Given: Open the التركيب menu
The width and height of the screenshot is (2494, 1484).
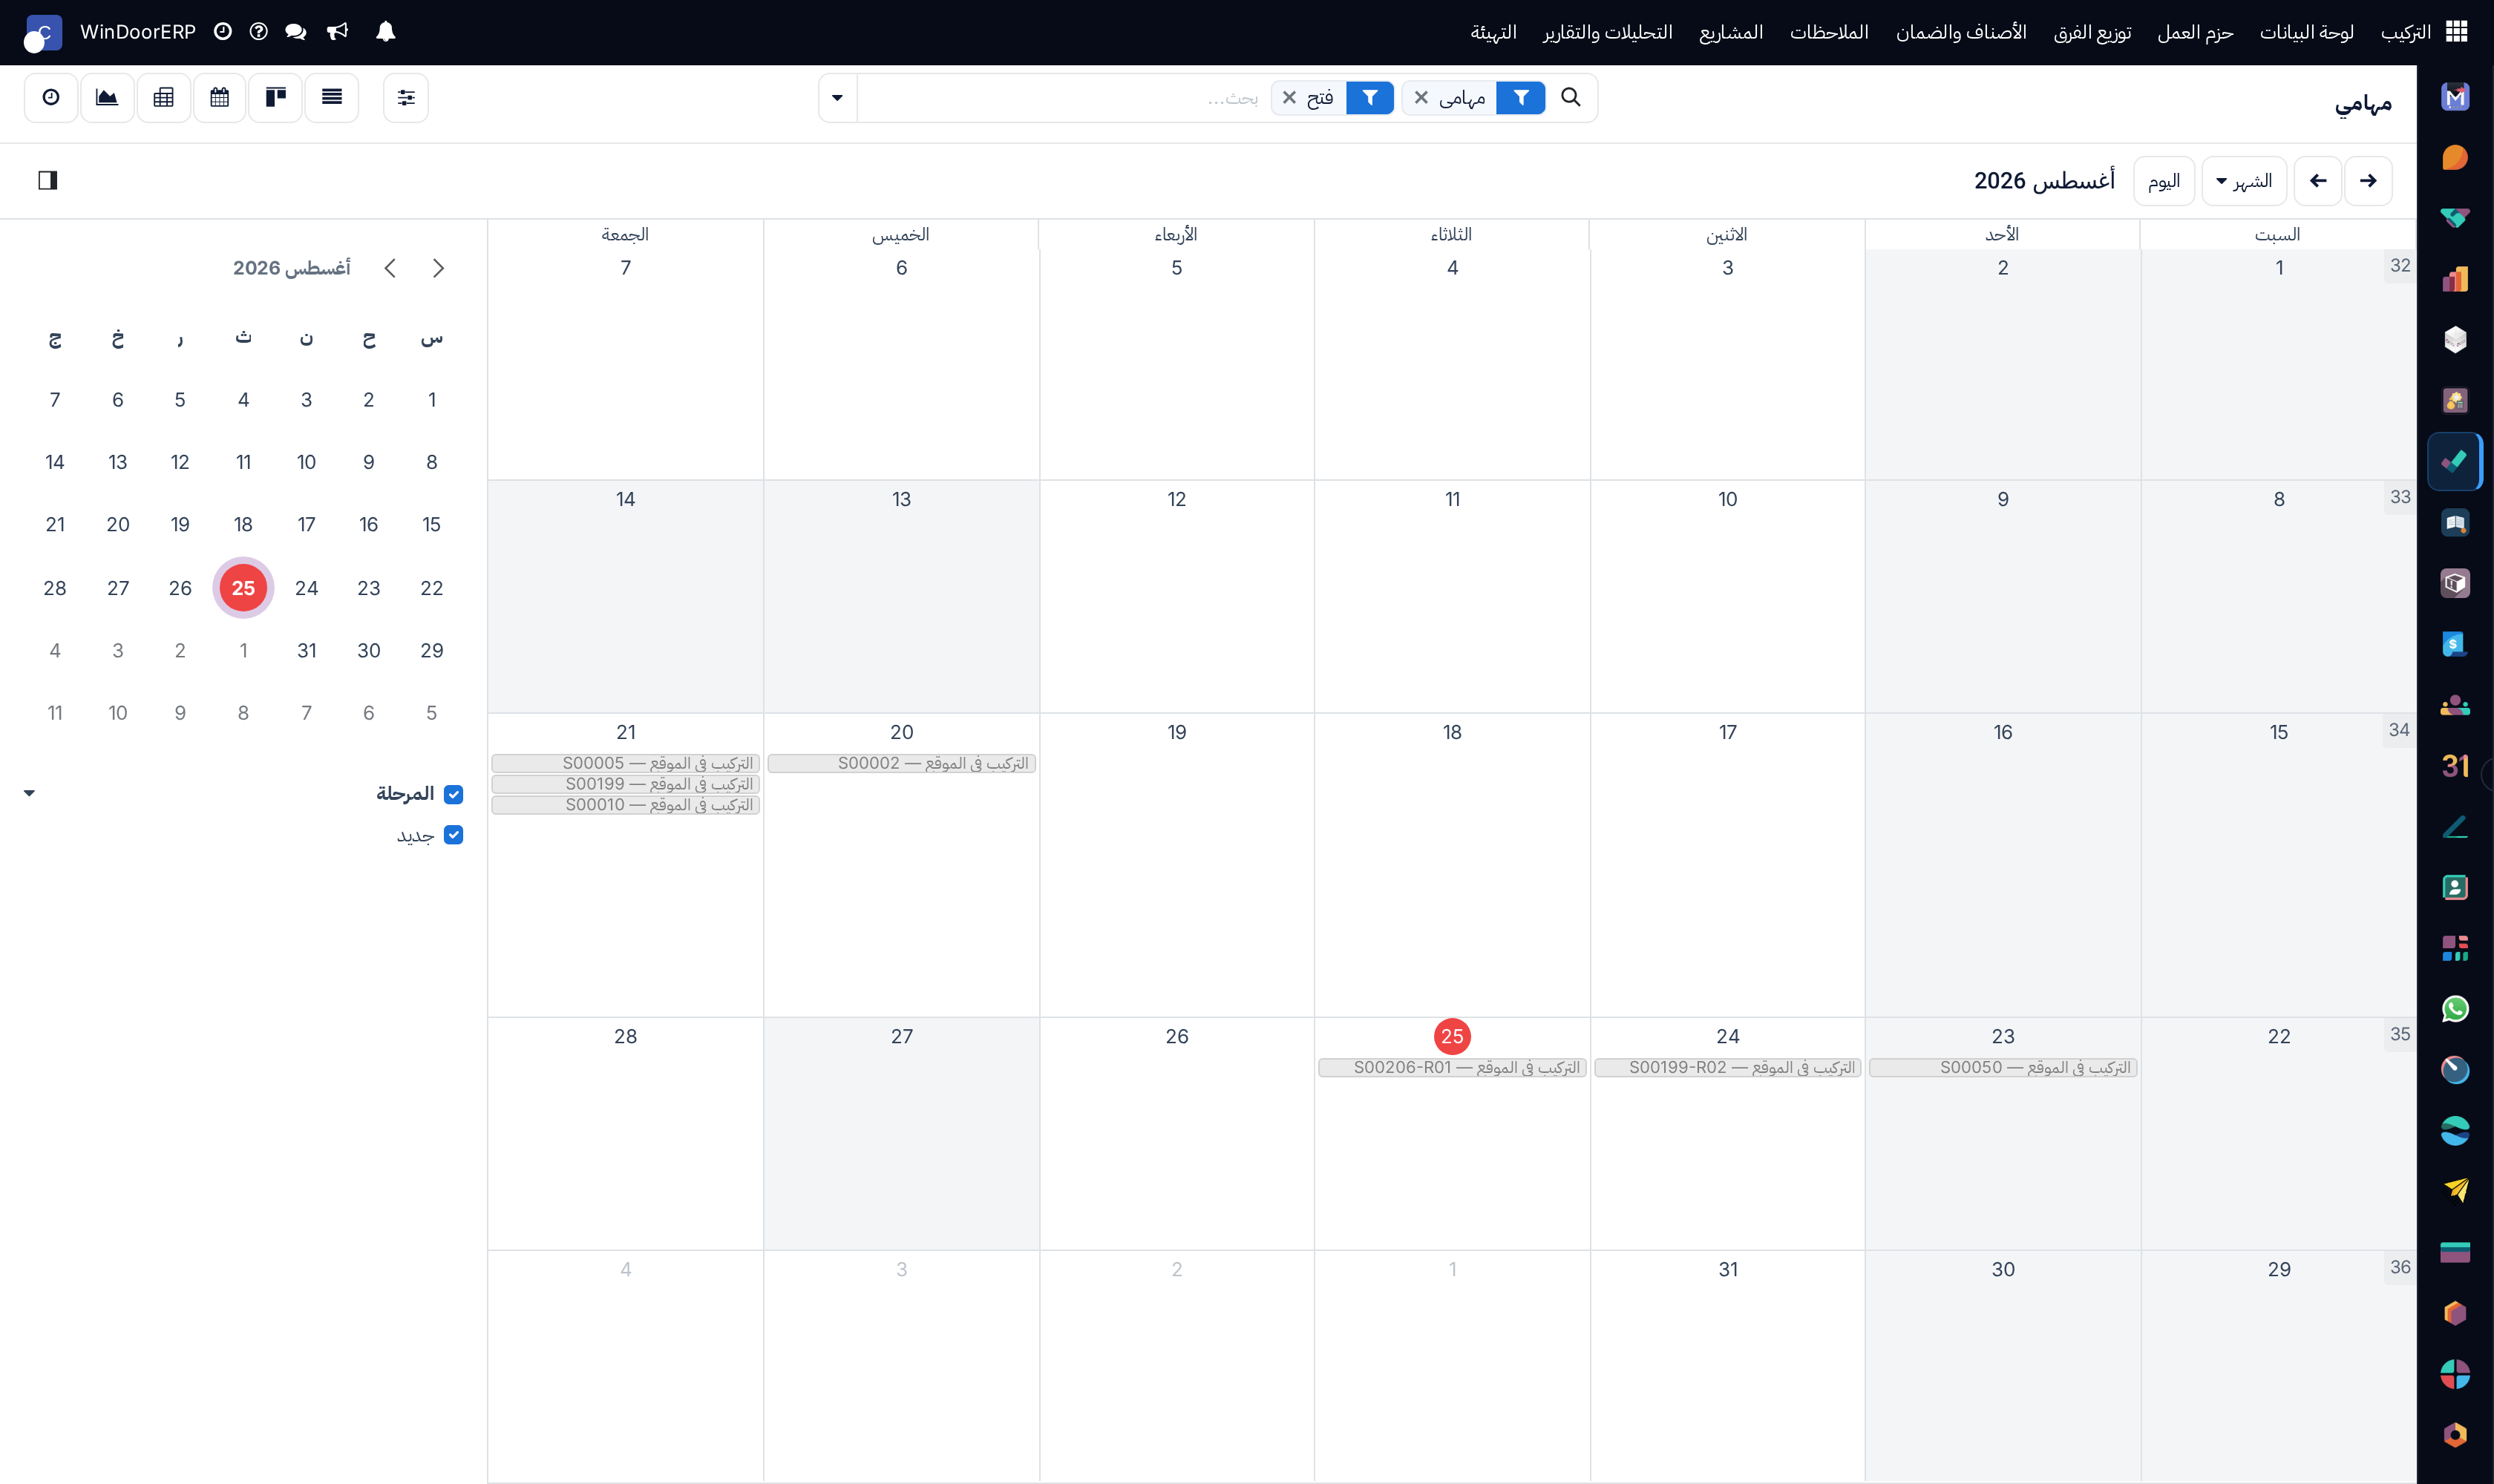Looking at the screenshot, I should click(2405, 32).
